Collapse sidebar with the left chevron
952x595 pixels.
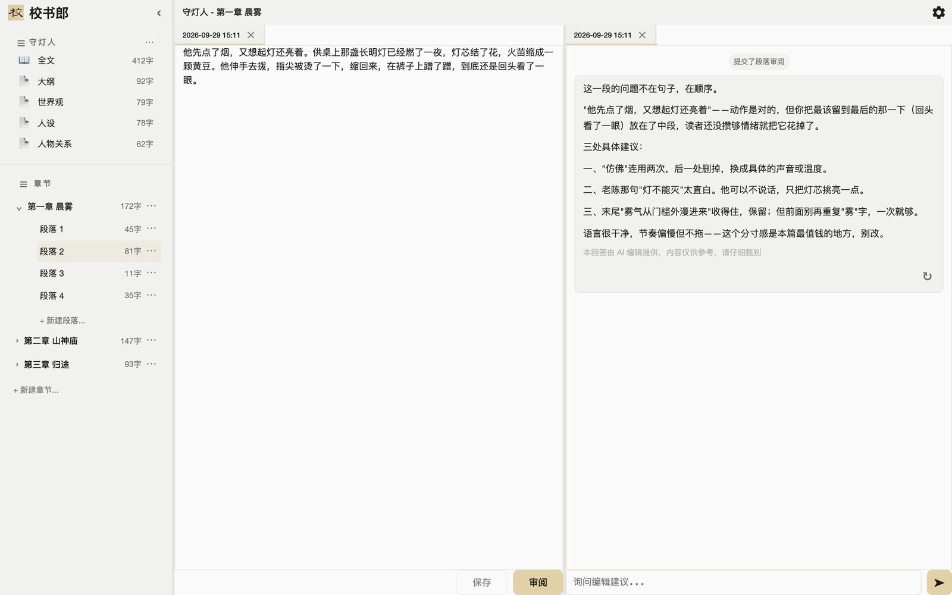click(x=159, y=13)
